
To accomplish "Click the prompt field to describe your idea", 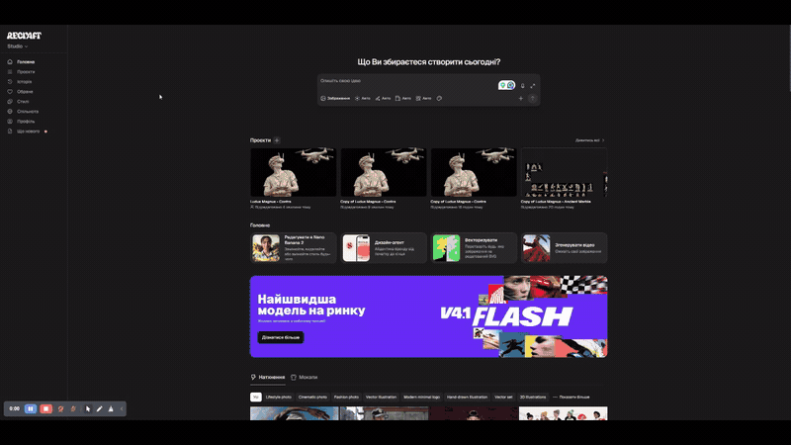I will coord(406,81).
